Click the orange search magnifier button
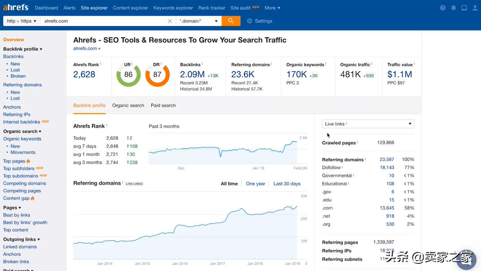 [x=231, y=21]
